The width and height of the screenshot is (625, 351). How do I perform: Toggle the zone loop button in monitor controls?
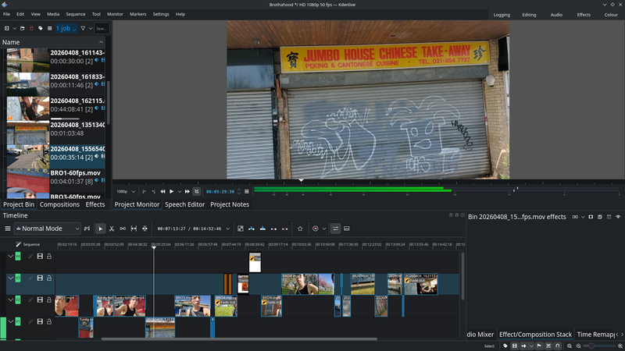[x=197, y=192]
